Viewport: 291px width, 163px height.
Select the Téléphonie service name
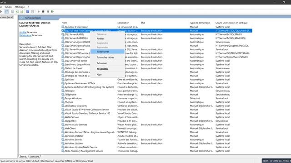[x=70, y=95]
